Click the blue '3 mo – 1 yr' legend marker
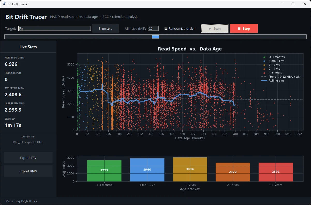This screenshot has width=311, height=205. [264, 61]
